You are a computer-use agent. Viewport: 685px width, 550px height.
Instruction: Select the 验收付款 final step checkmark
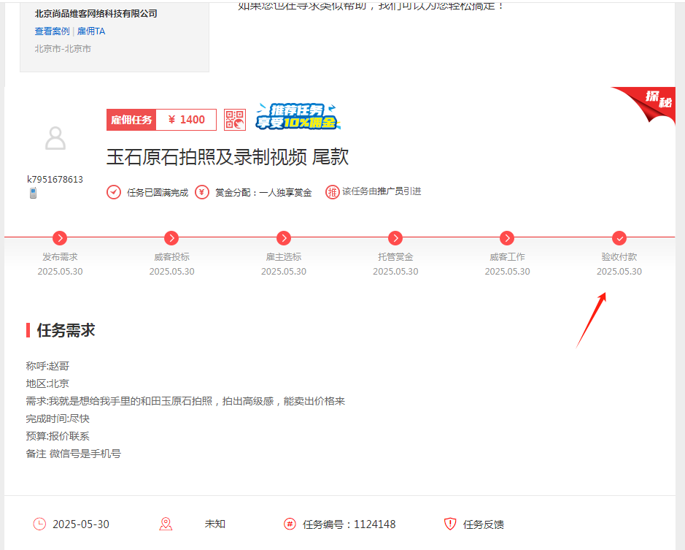619,237
